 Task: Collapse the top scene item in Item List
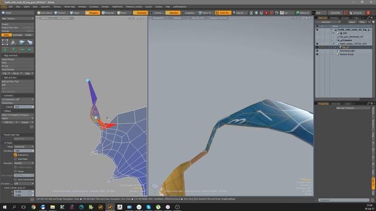[331, 30]
